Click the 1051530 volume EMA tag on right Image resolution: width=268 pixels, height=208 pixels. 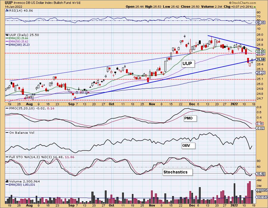261,197
